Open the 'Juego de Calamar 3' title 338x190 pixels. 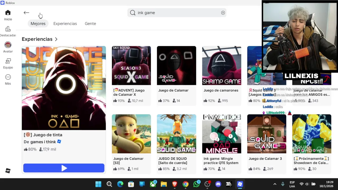pyautogui.click(x=265, y=159)
